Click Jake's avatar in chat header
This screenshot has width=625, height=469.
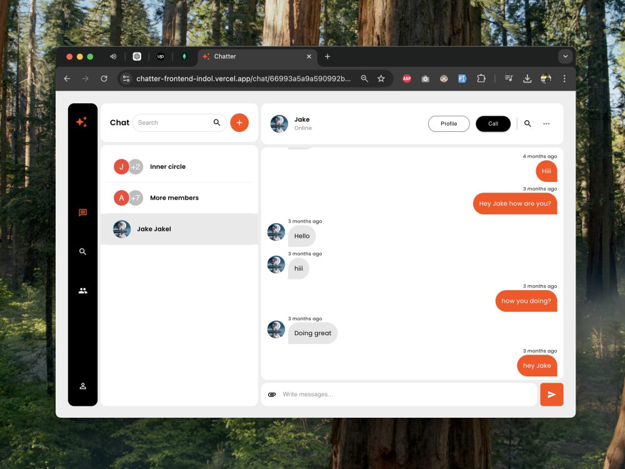click(x=279, y=124)
